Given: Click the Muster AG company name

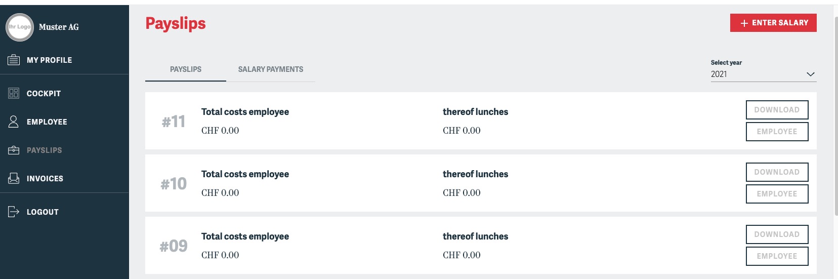Looking at the screenshot, I should (x=59, y=27).
